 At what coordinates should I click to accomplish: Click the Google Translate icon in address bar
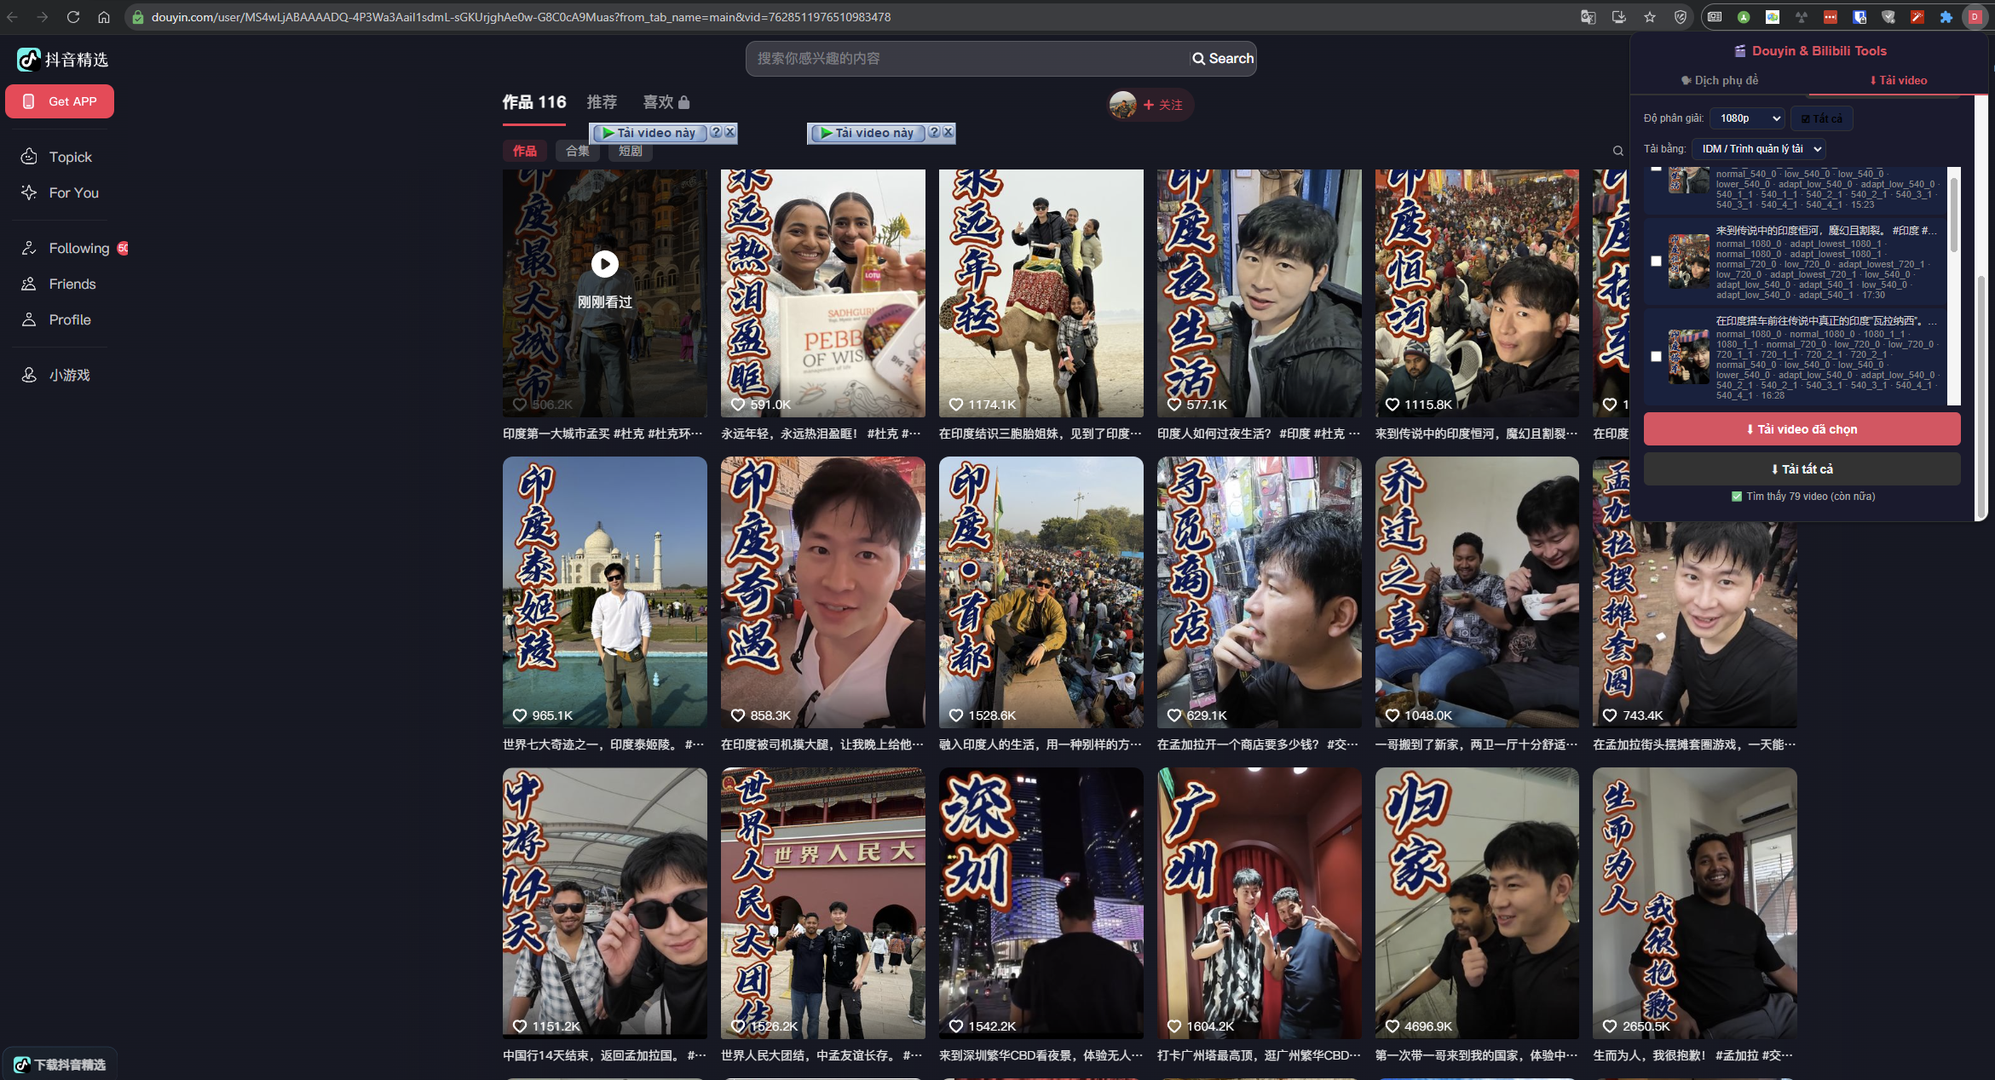tap(1588, 17)
